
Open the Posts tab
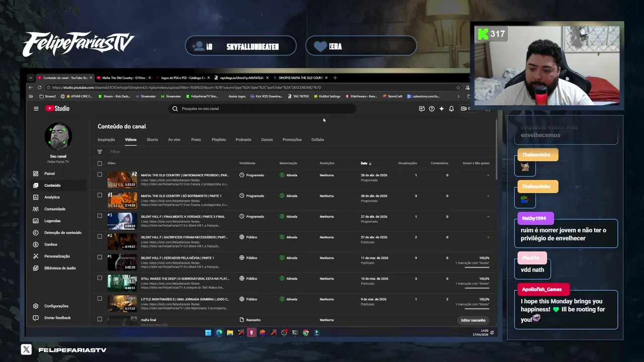click(x=196, y=140)
